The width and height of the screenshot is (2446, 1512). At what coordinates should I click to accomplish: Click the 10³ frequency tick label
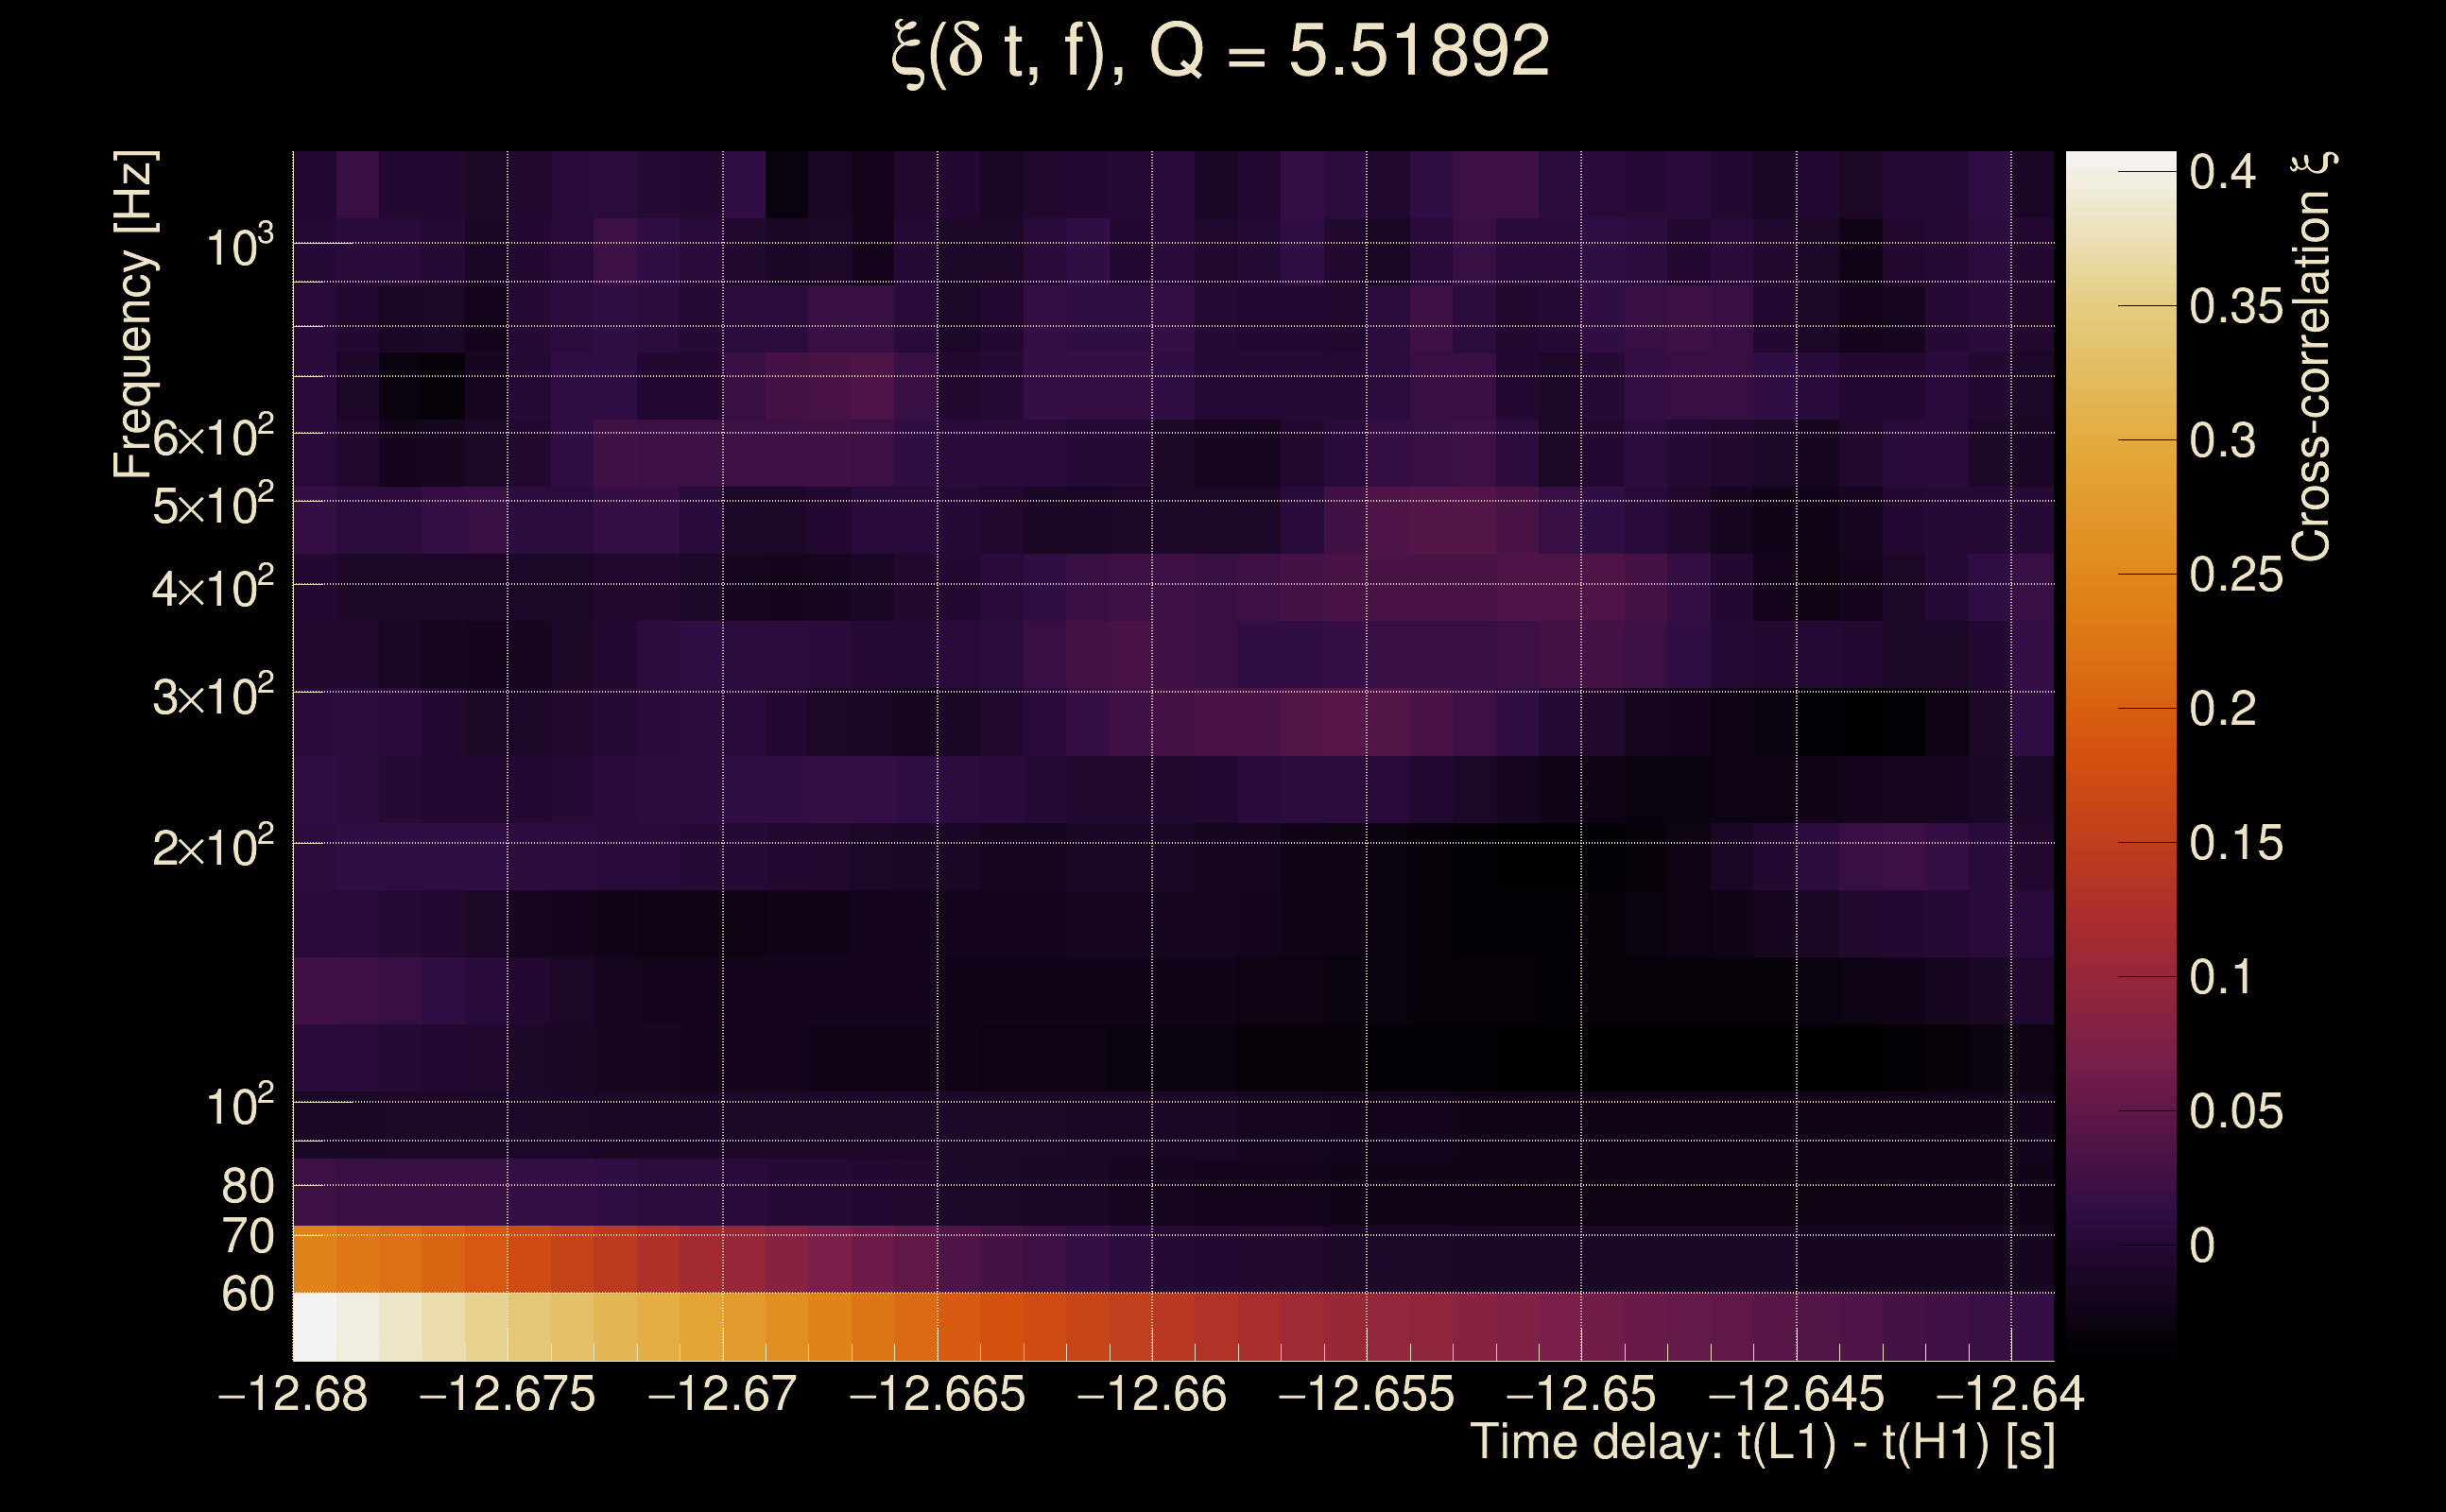(x=239, y=246)
